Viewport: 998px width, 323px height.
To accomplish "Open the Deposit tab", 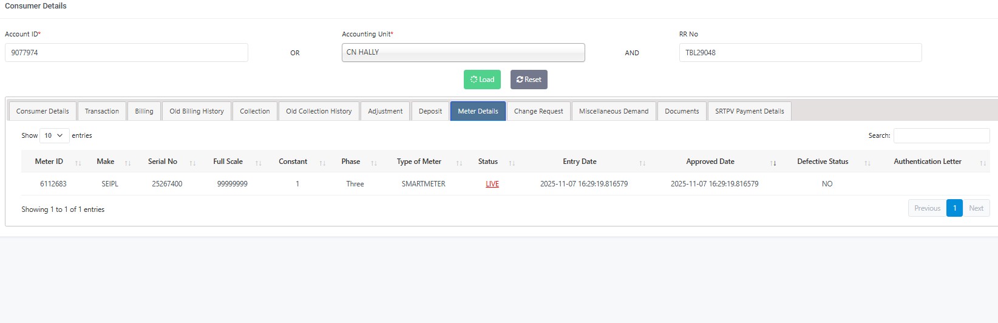I will 430,111.
